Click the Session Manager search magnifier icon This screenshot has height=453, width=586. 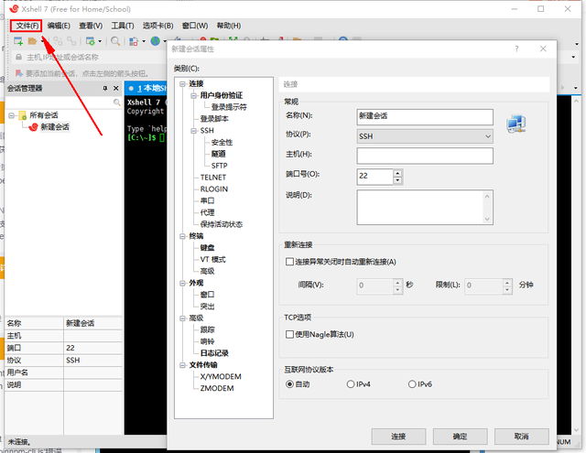[x=117, y=102]
